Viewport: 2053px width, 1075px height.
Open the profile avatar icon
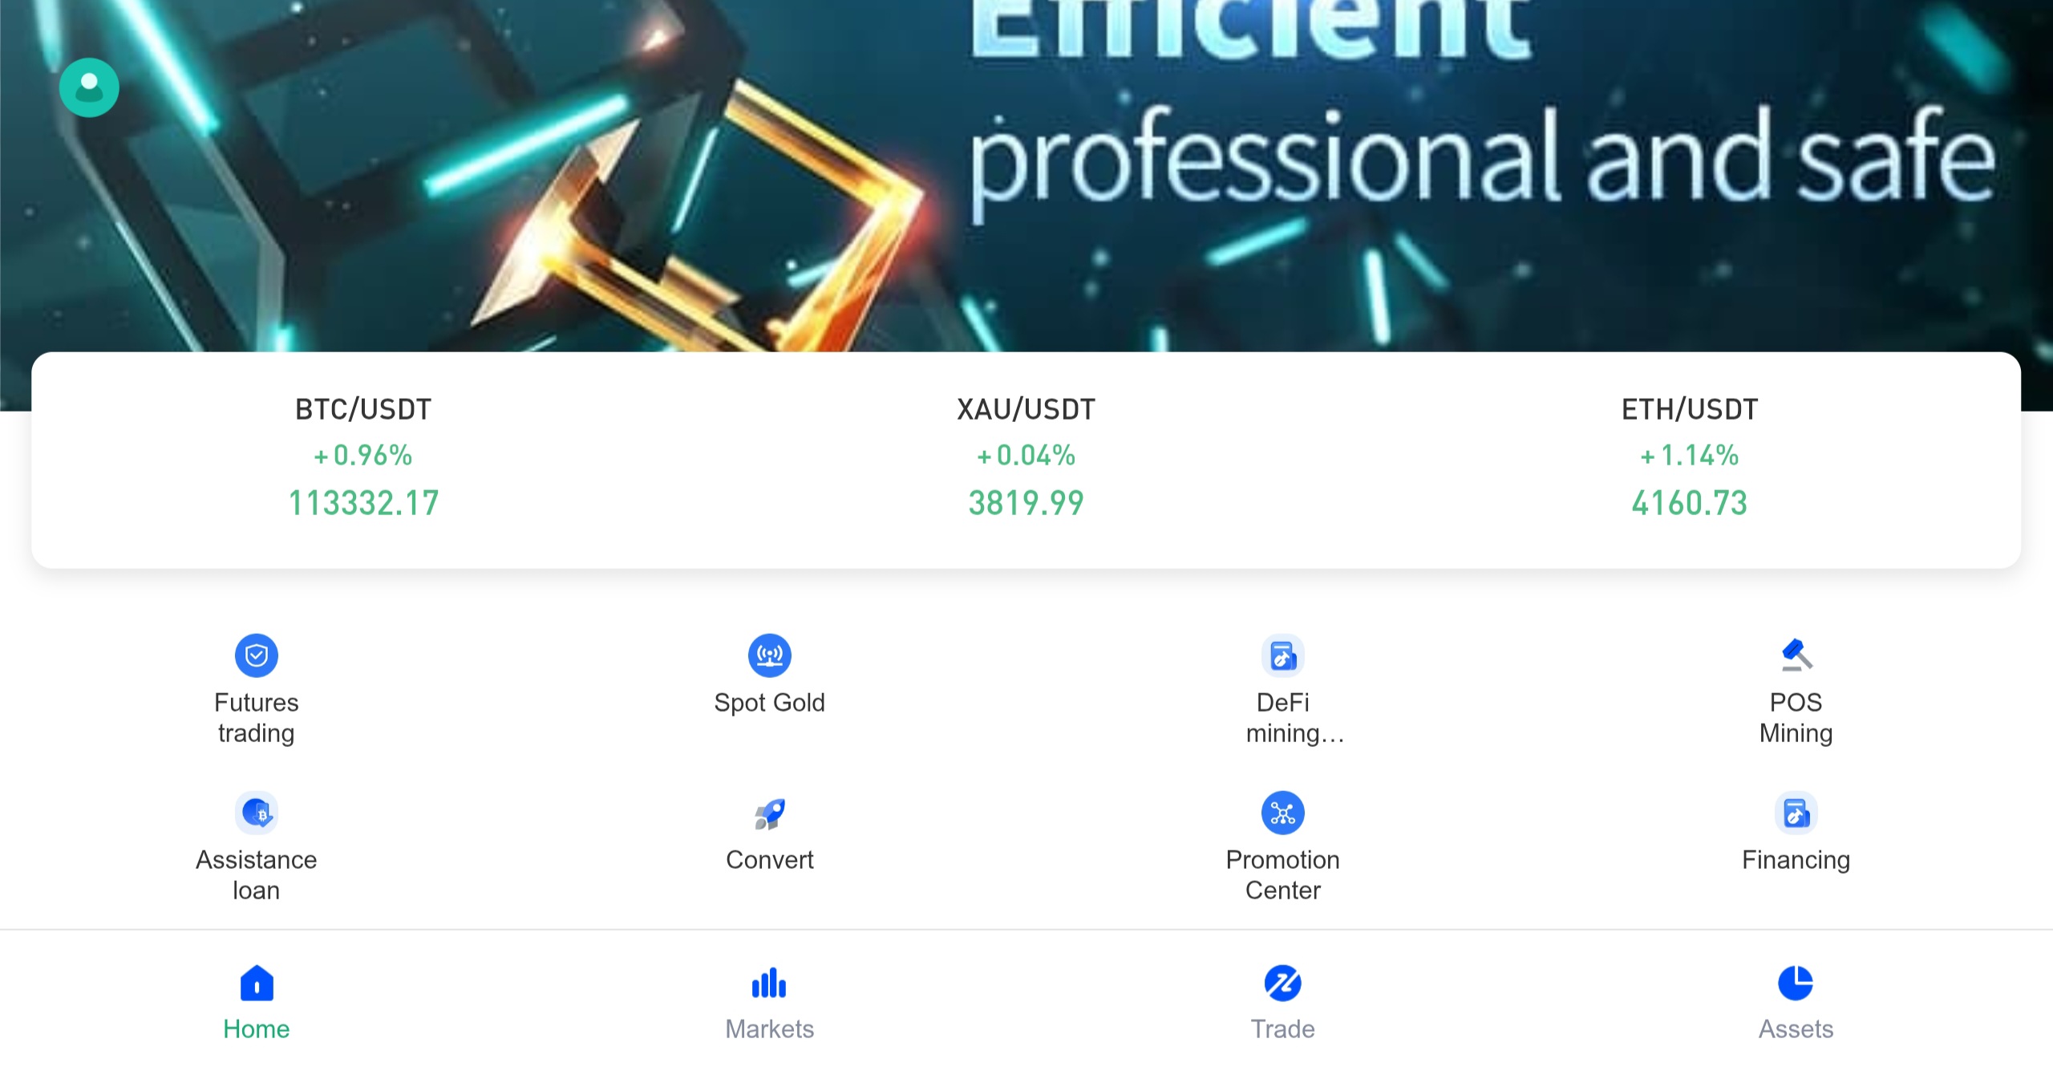coord(89,87)
